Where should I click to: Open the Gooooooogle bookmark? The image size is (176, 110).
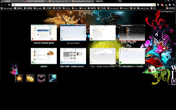(7, 8)
